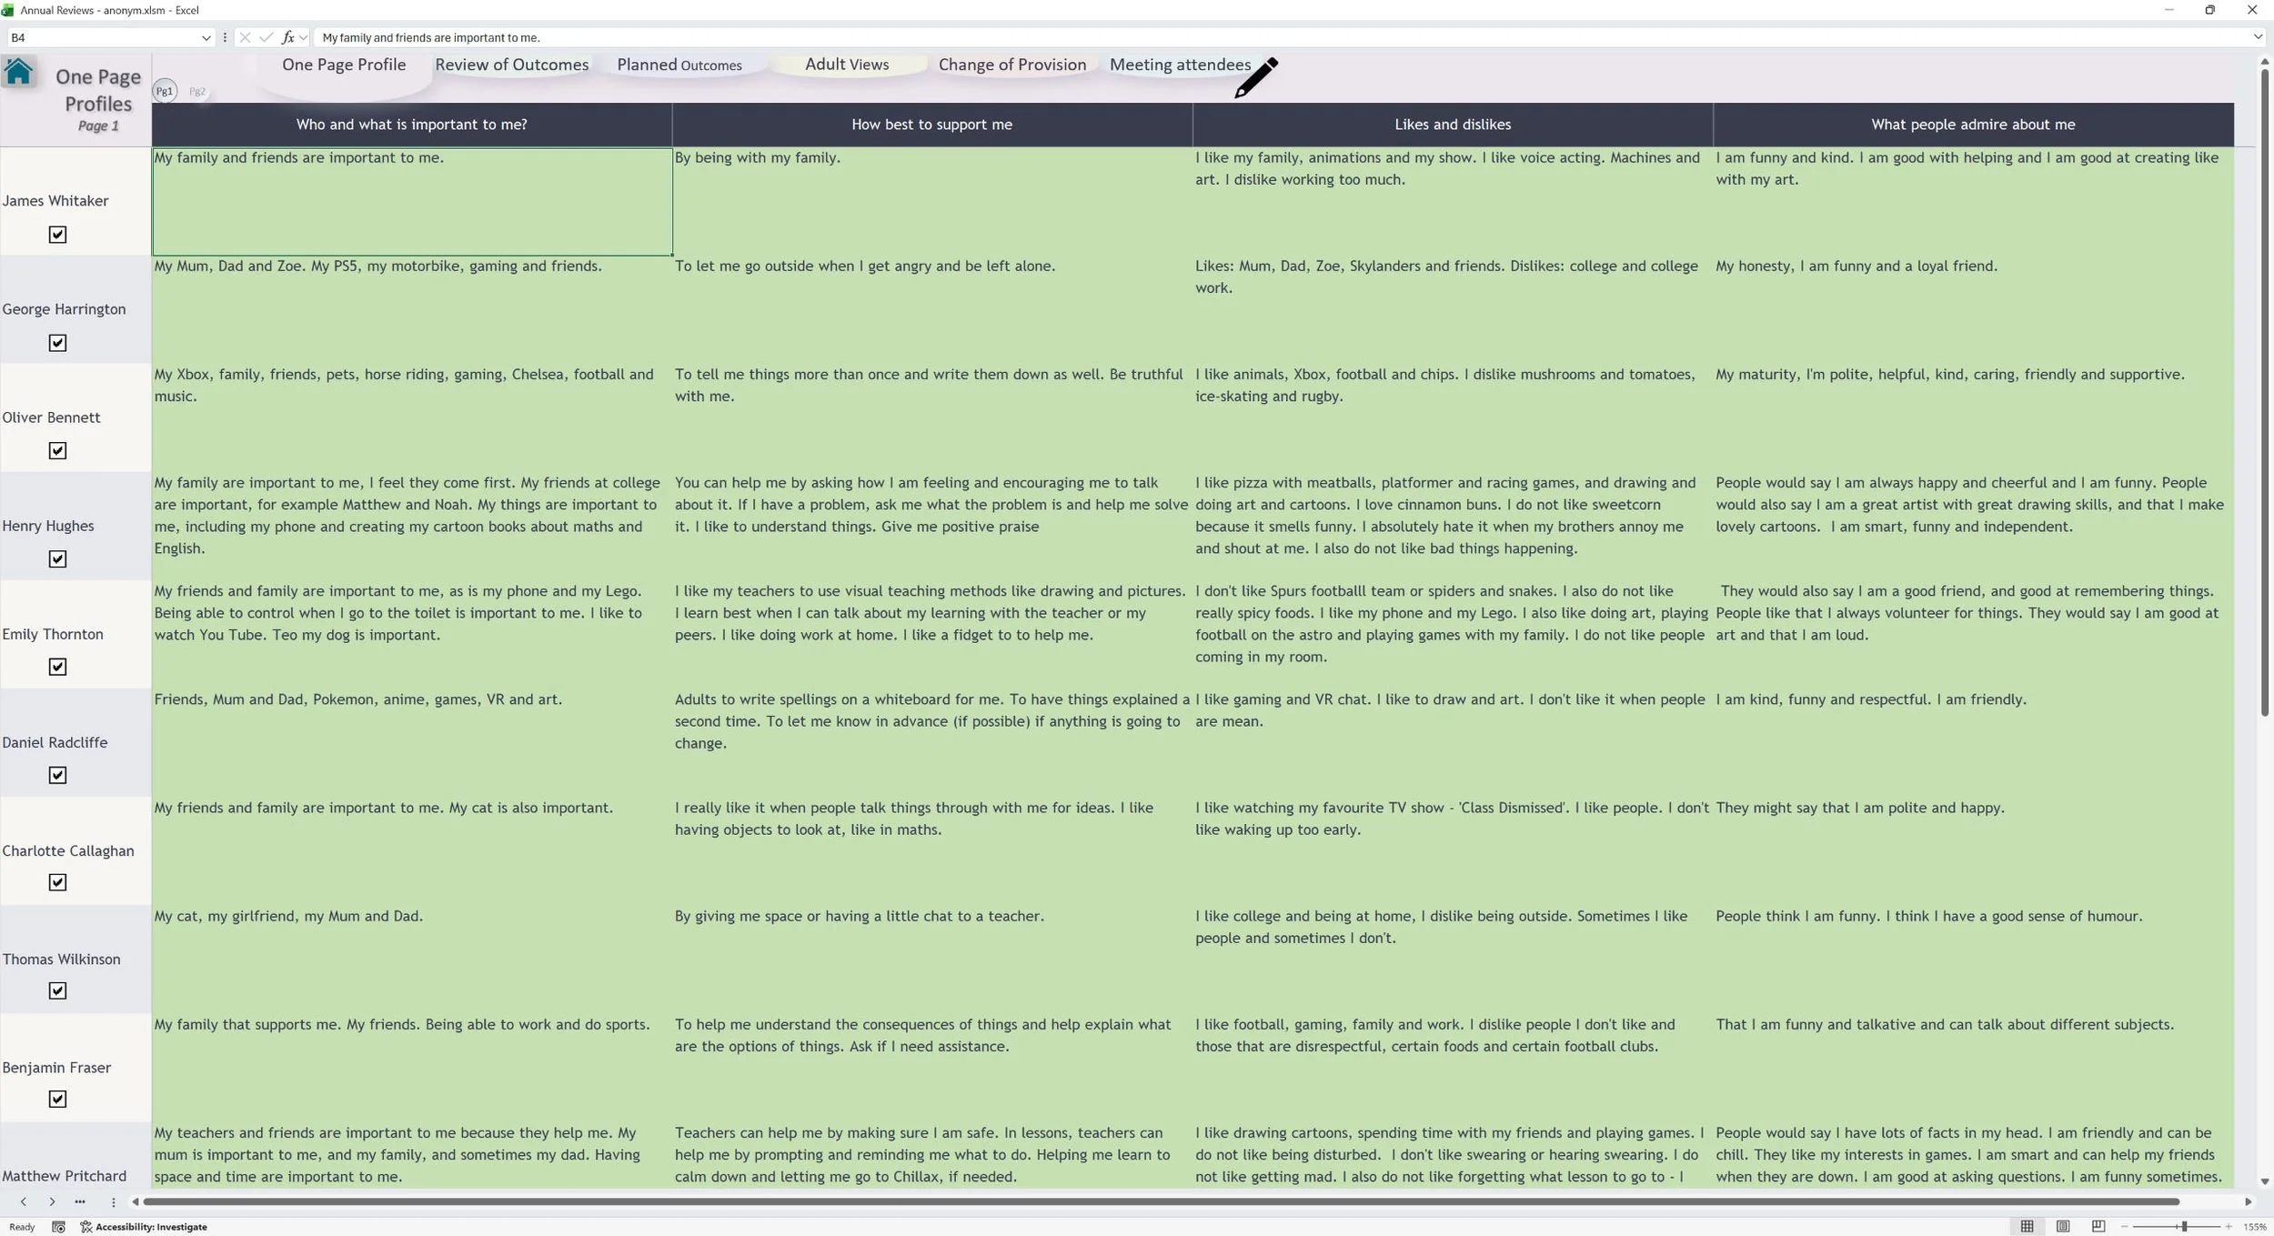Open the fx dropdown arrow beside function icon
Viewport: 2274px width, 1236px height.
pos(303,37)
